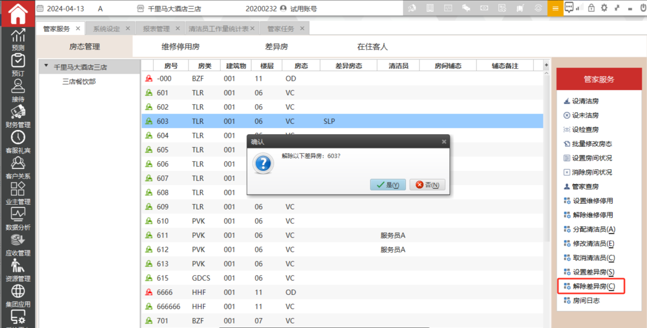Cancel with the 否(N) button
This screenshot has height=328, width=647.
pyautogui.click(x=427, y=185)
